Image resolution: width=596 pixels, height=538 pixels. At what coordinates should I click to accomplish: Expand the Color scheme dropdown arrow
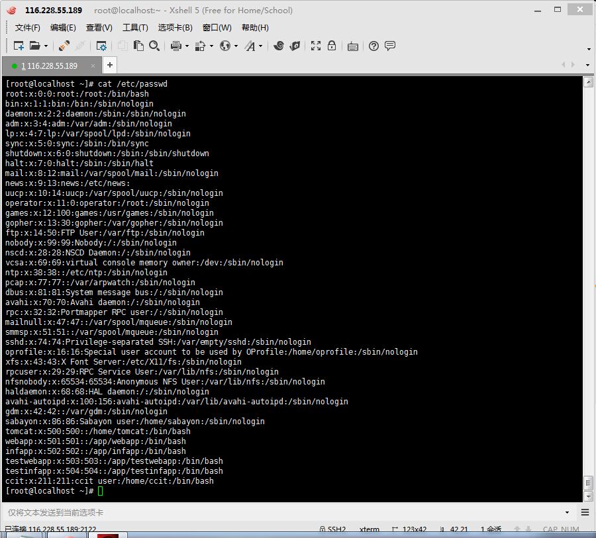[211, 46]
